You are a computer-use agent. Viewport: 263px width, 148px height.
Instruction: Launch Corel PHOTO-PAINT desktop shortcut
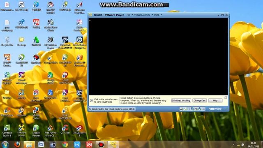[65, 78]
